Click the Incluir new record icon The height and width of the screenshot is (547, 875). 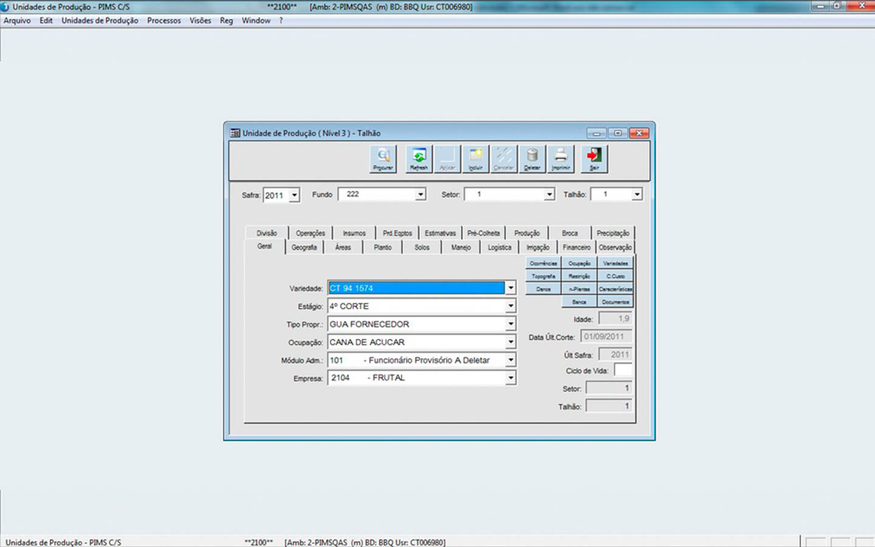pyautogui.click(x=475, y=159)
